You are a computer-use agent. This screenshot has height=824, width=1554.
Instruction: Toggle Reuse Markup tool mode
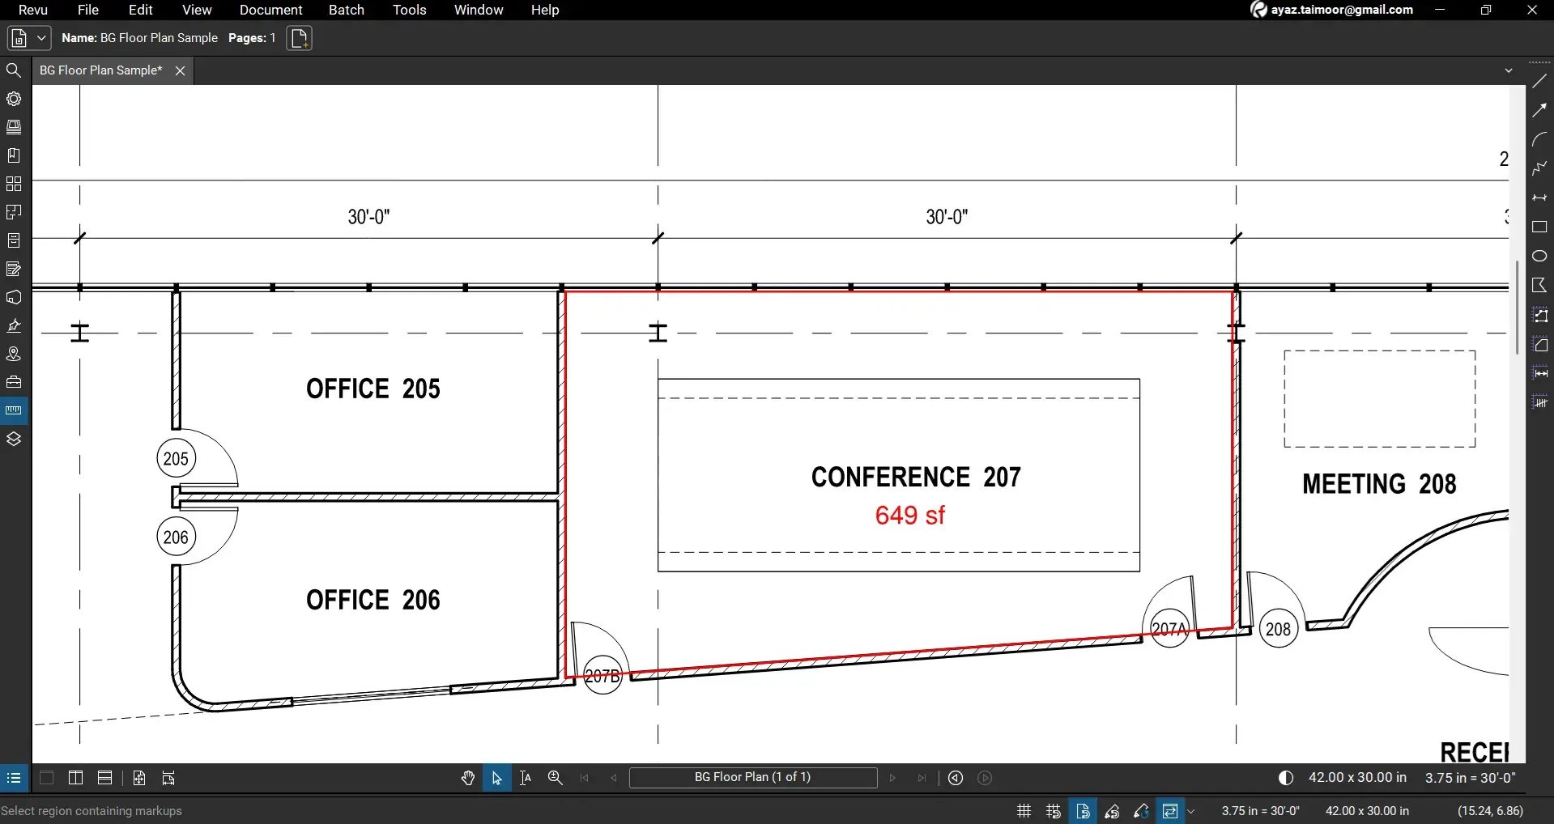pyautogui.click(x=1141, y=811)
